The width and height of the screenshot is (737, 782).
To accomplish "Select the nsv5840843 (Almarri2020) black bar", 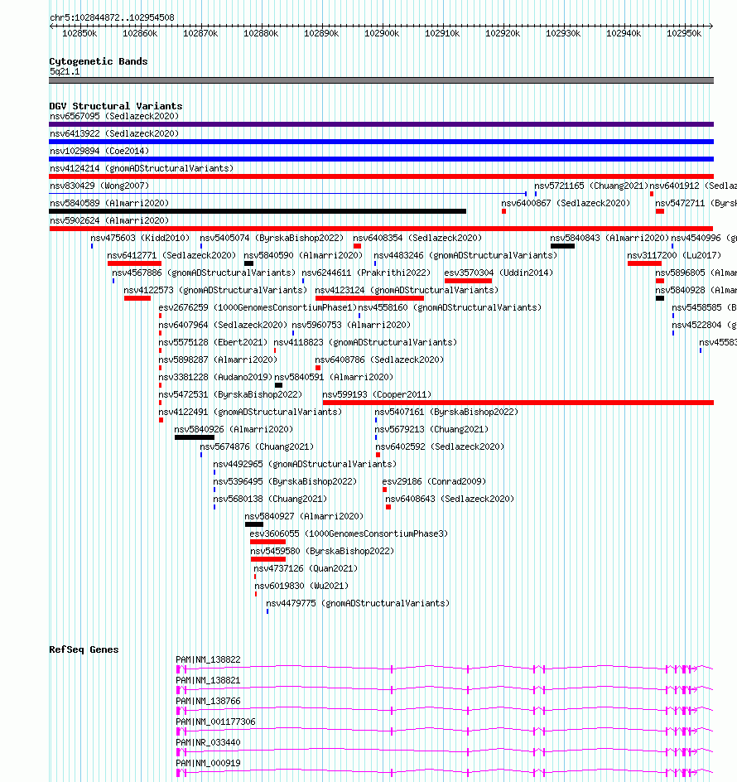I will click(x=562, y=246).
